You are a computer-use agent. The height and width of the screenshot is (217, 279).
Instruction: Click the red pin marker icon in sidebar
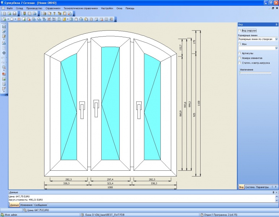pos(4,74)
